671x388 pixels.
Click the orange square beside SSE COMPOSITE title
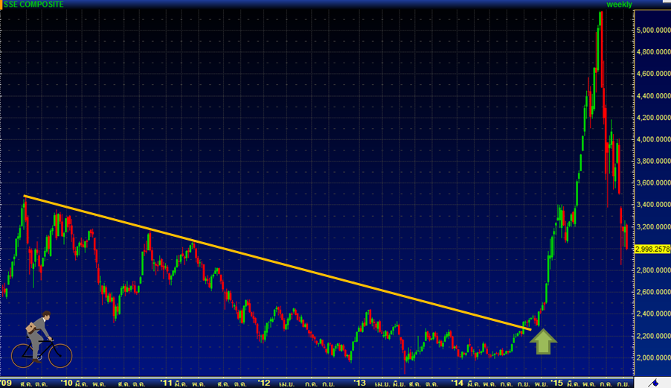(x=2, y=4)
